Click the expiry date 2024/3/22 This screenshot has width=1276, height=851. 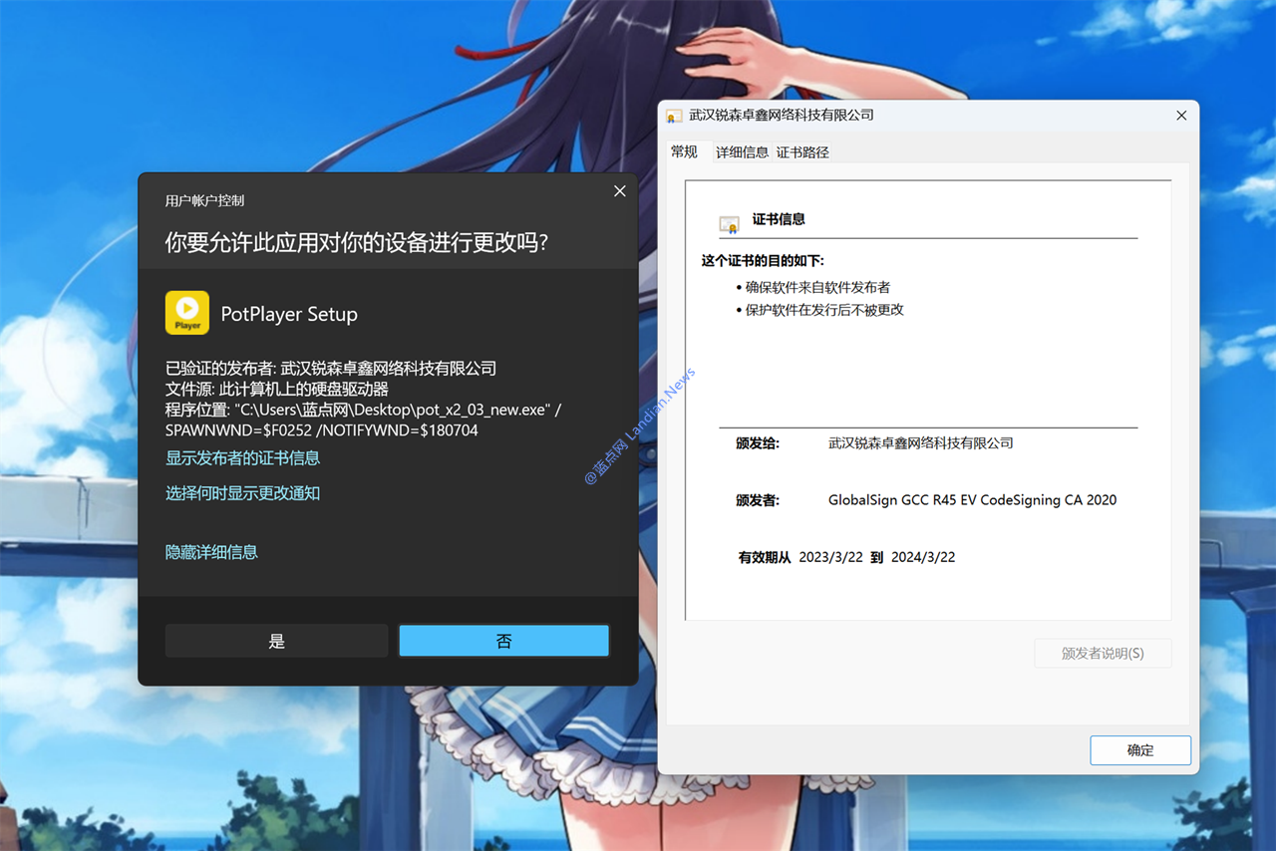pyautogui.click(x=923, y=557)
